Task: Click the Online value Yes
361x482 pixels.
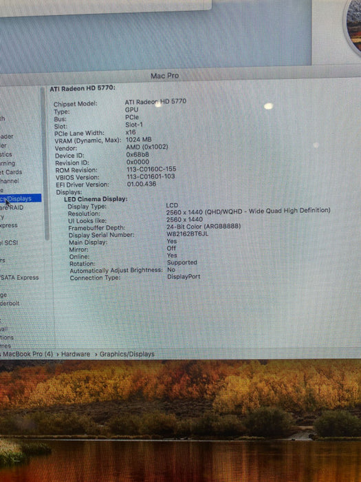Action: click(172, 255)
